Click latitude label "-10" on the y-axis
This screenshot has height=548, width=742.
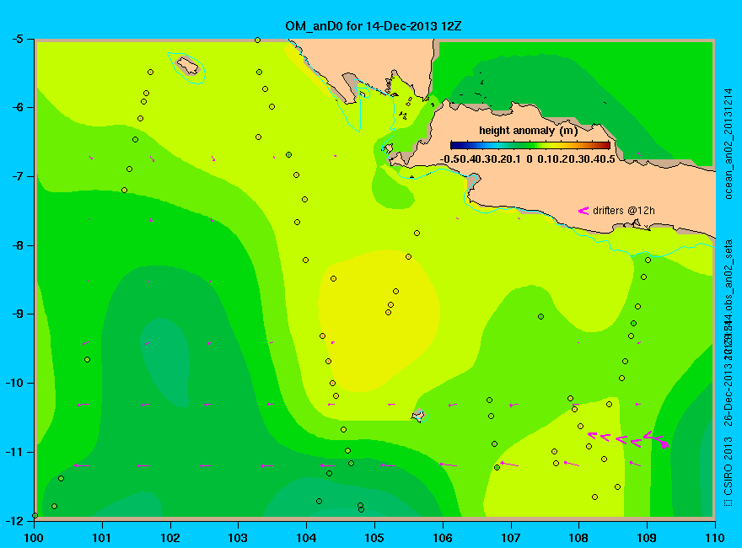[14, 383]
